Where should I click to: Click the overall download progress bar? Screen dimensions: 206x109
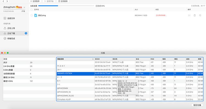coord(66,6)
